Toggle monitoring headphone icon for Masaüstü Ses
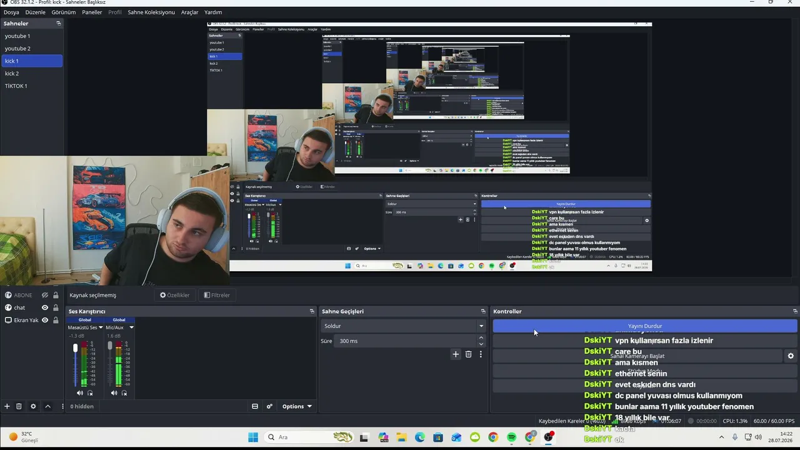The image size is (800, 450). click(x=90, y=393)
